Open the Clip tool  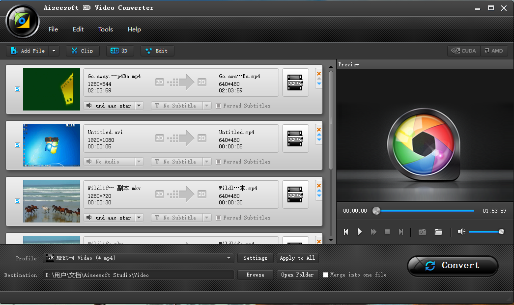[x=83, y=51]
